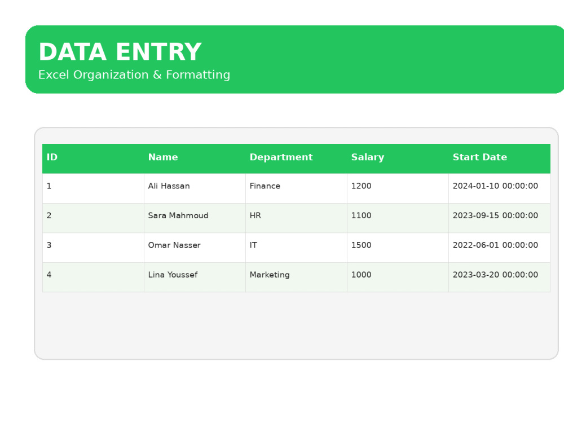Select the Salary column header
This screenshot has width=564, height=423.
click(x=398, y=158)
